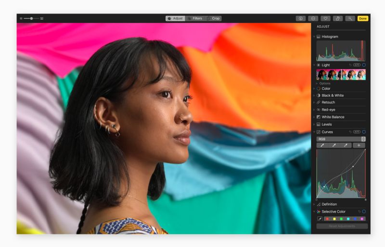Open the RGB channel dropdown in Curves

point(341,139)
